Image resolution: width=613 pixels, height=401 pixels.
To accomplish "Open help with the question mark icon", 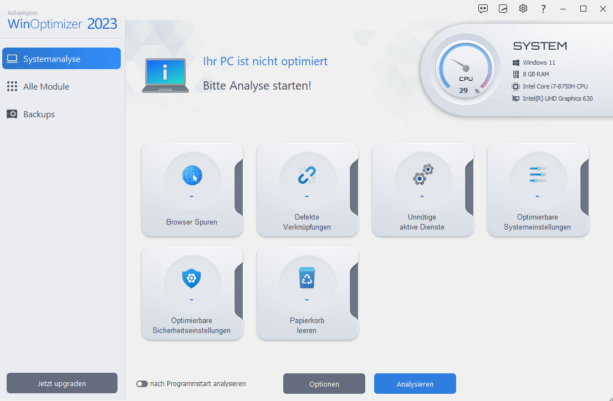I will [x=543, y=9].
